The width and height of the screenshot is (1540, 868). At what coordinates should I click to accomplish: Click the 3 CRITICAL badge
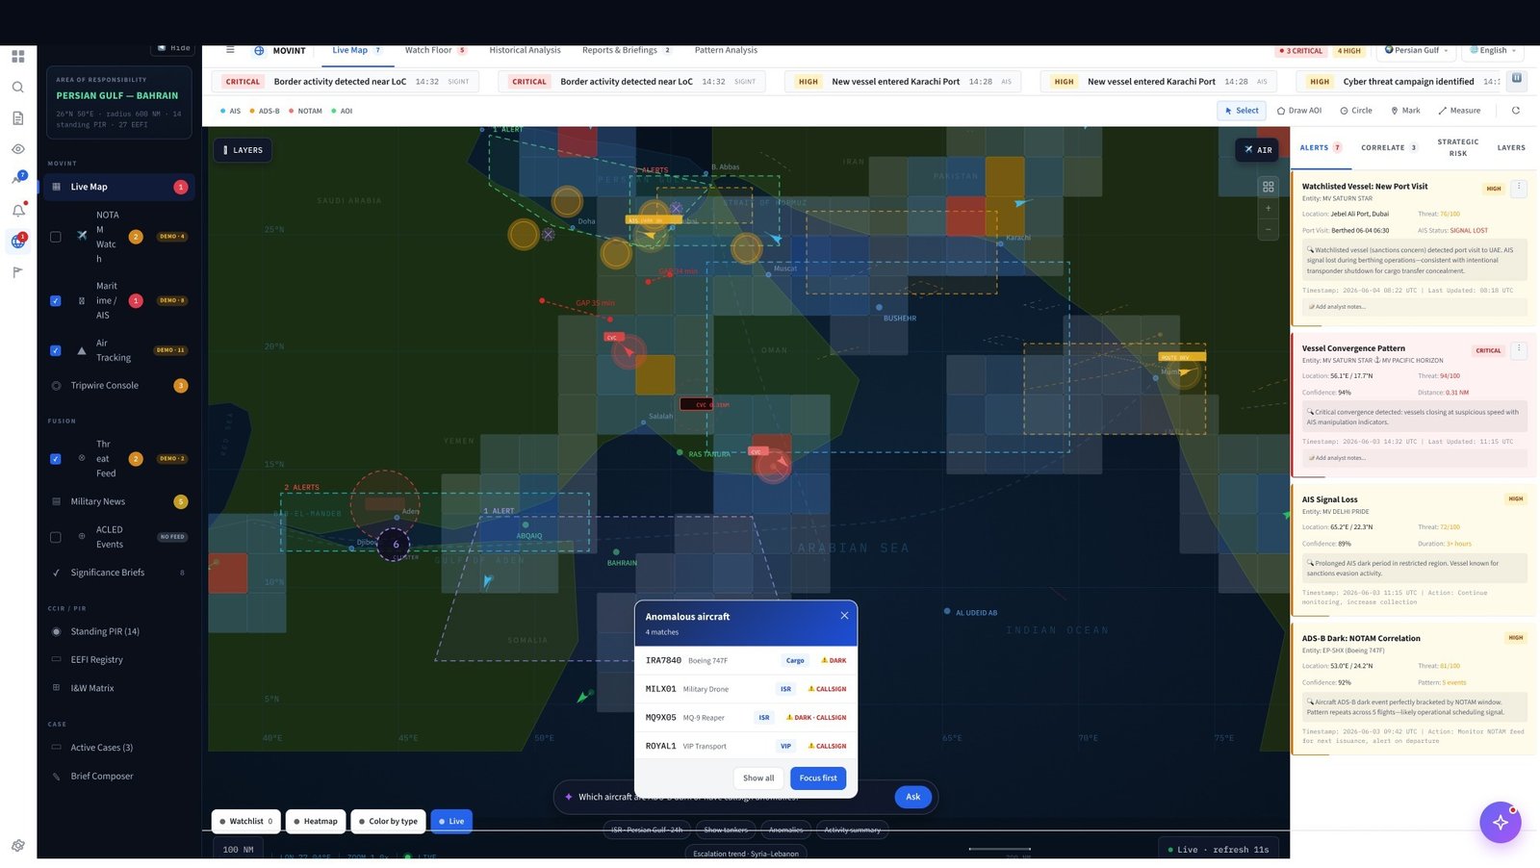click(1301, 51)
